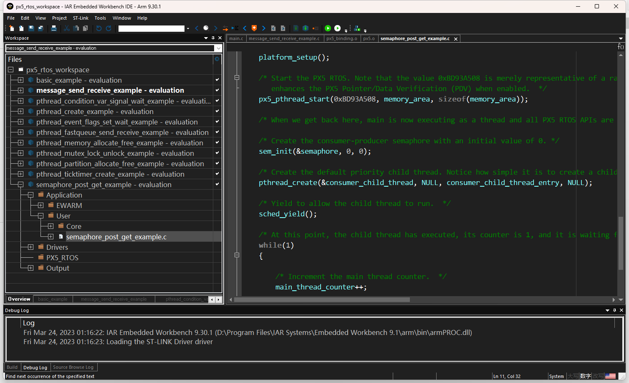Click the New Document toolbar icon
This screenshot has height=383, width=629.
[x=12, y=28]
